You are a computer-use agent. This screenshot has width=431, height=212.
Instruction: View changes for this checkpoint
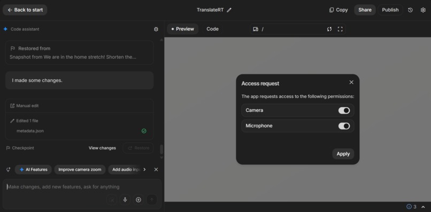102,148
